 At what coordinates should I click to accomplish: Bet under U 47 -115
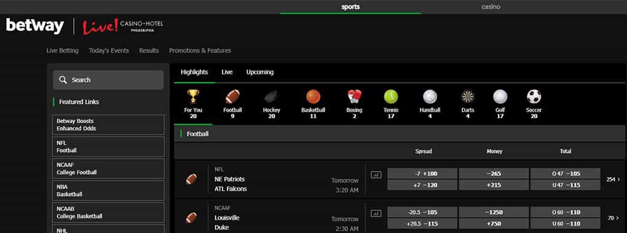(x=566, y=185)
